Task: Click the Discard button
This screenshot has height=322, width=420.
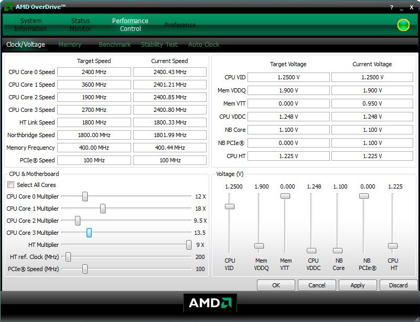Action: 398,285
